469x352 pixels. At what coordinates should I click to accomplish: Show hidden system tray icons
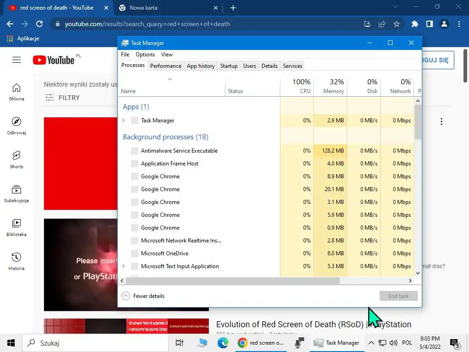(x=371, y=343)
